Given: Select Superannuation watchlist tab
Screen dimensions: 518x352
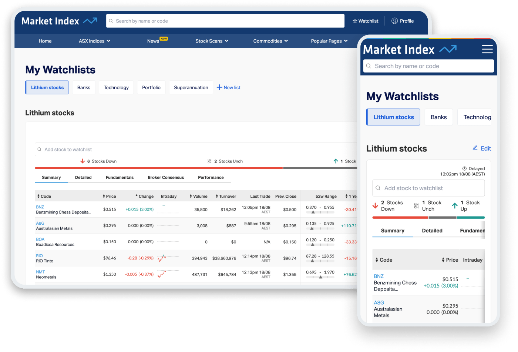Looking at the screenshot, I should click(191, 87).
